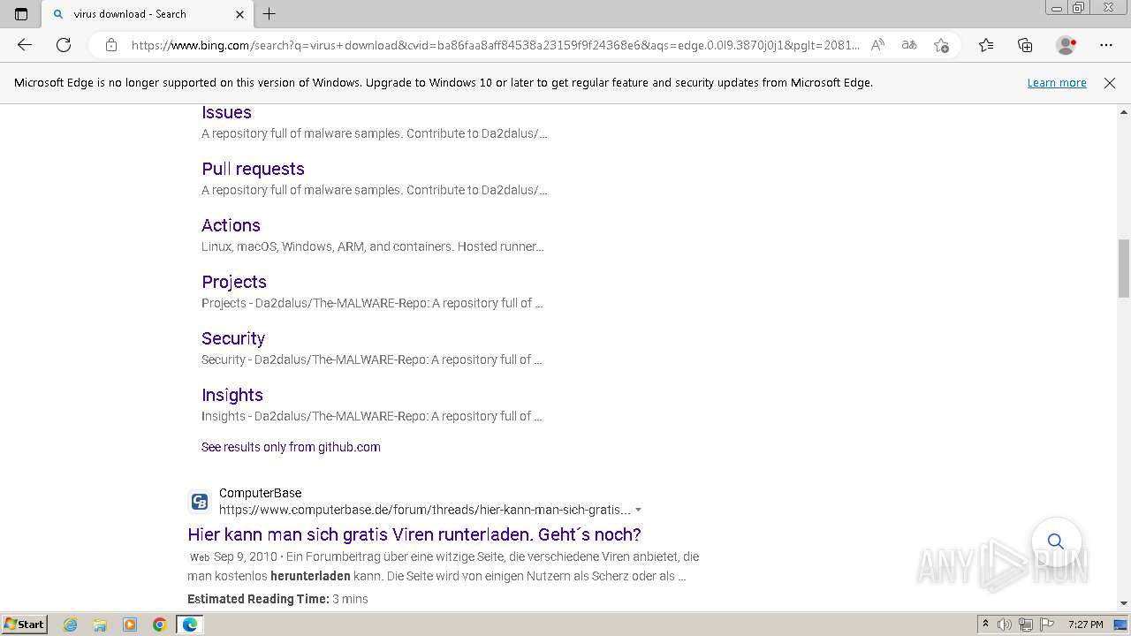1131x636 pixels.
Task: Click scrollbar up arrow
Action: coord(1124,112)
